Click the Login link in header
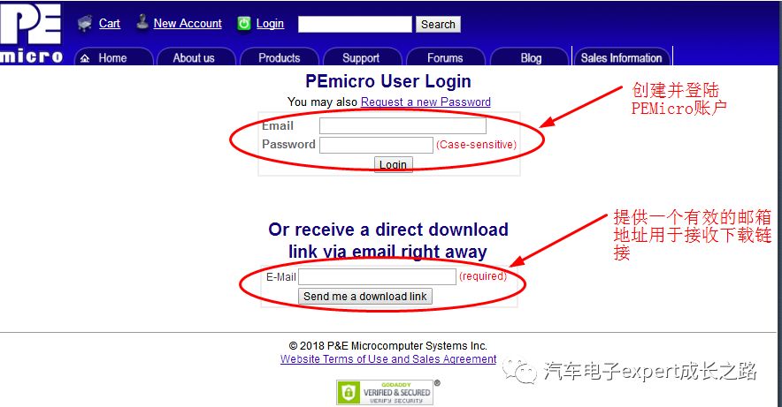782x407 pixels. 270,23
